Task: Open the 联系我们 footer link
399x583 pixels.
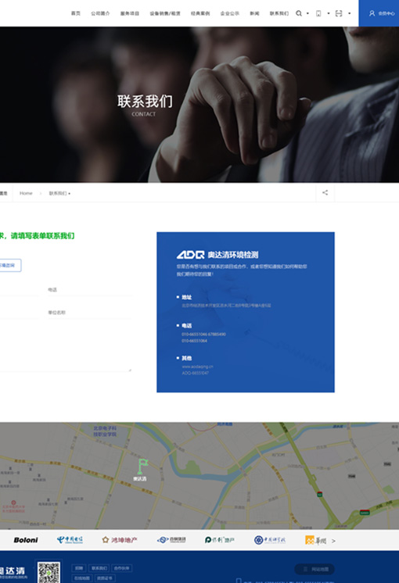Action: coord(99,568)
